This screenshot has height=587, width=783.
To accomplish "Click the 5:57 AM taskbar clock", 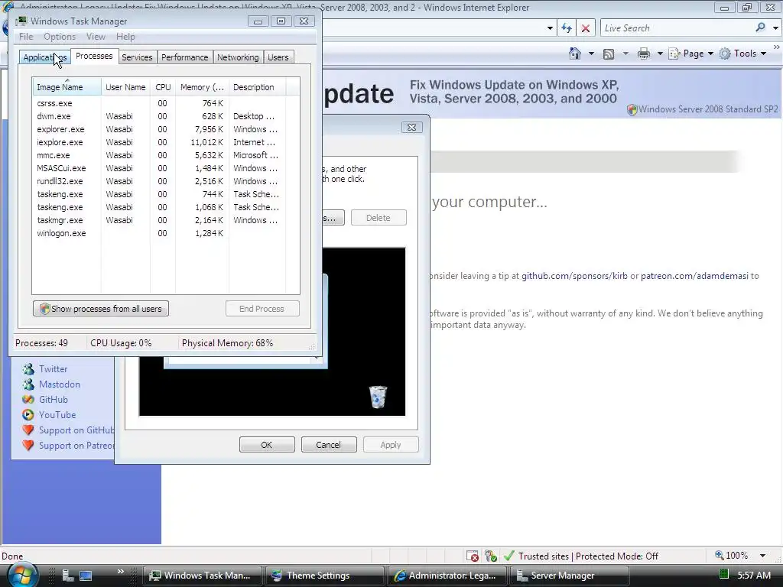I will [753, 575].
